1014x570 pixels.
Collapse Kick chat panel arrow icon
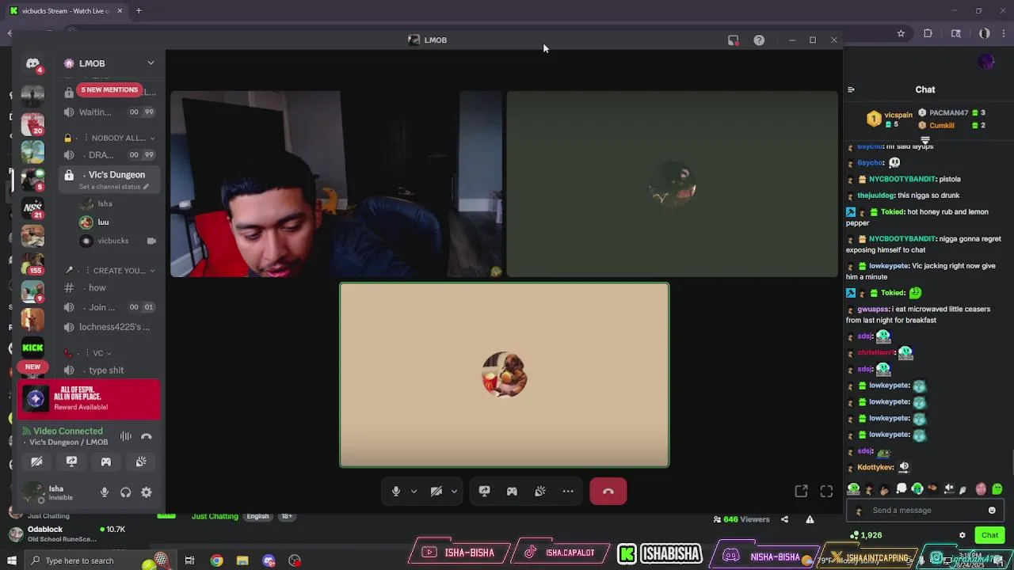point(851,89)
